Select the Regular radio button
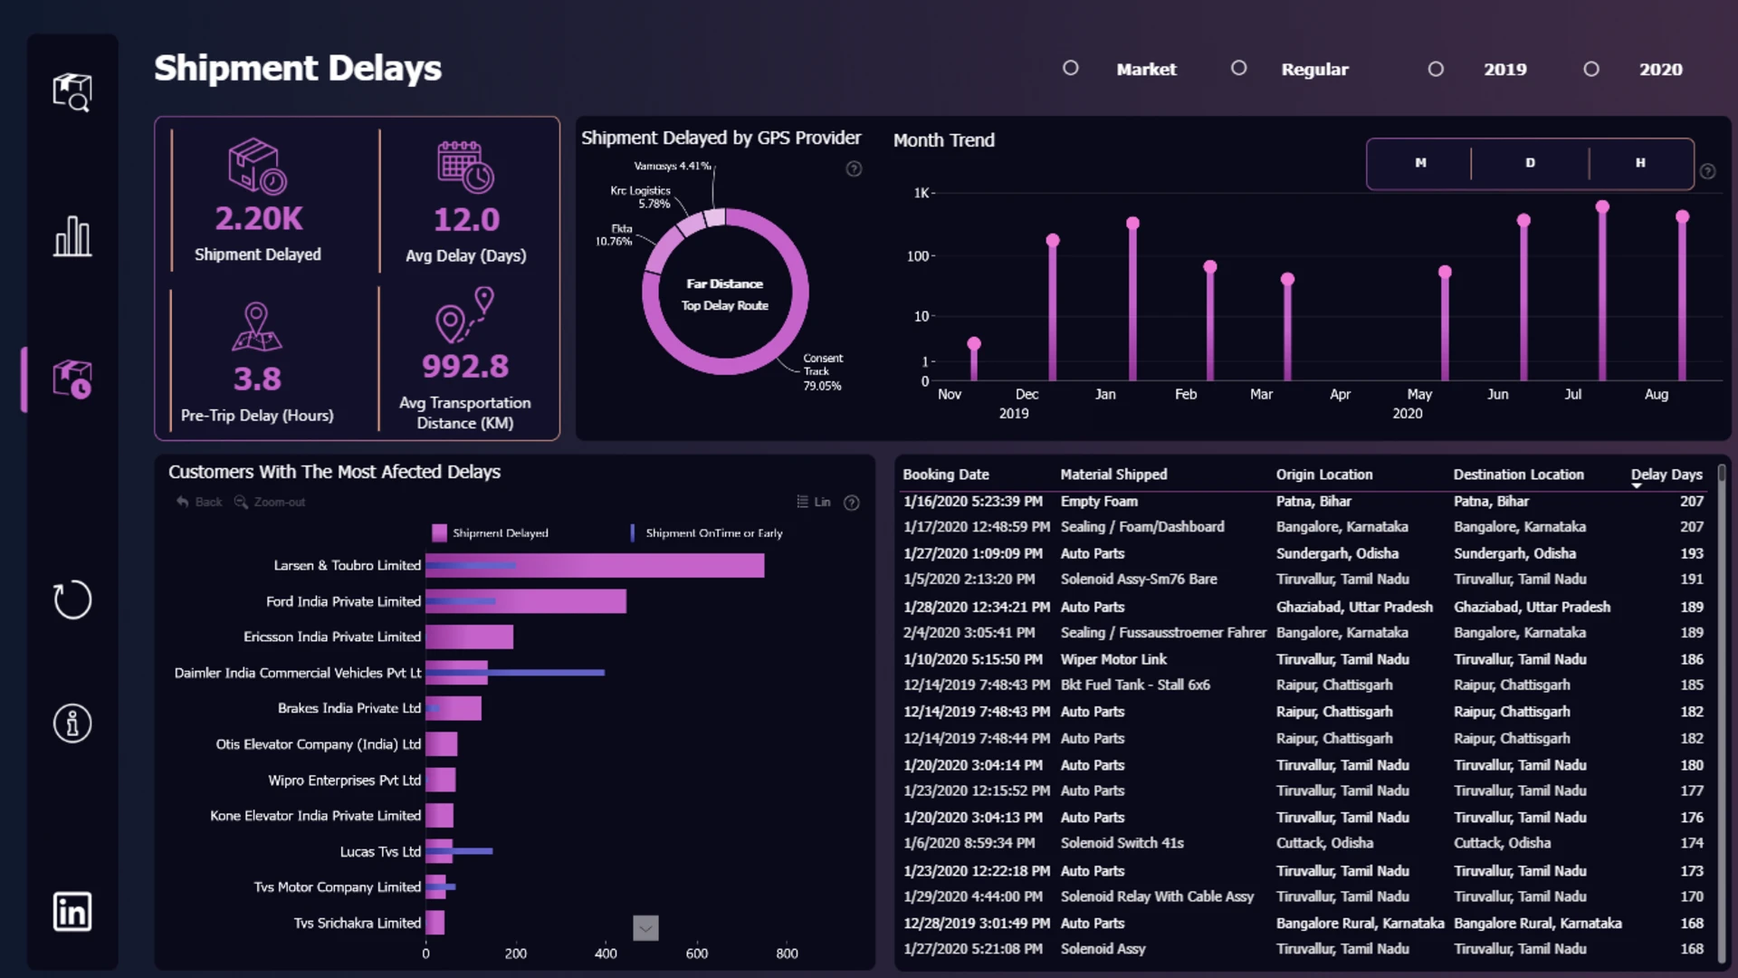1738x978 pixels. pos(1238,68)
